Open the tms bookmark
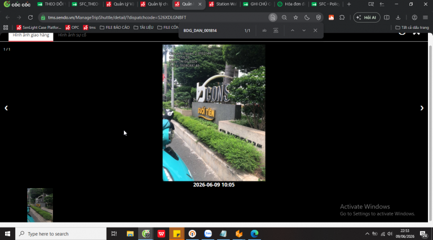This screenshot has width=433, height=240. [89, 27]
